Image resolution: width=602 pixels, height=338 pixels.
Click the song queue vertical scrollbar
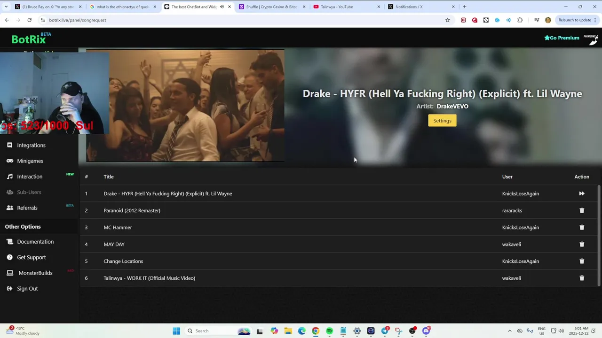click(599, 236)
